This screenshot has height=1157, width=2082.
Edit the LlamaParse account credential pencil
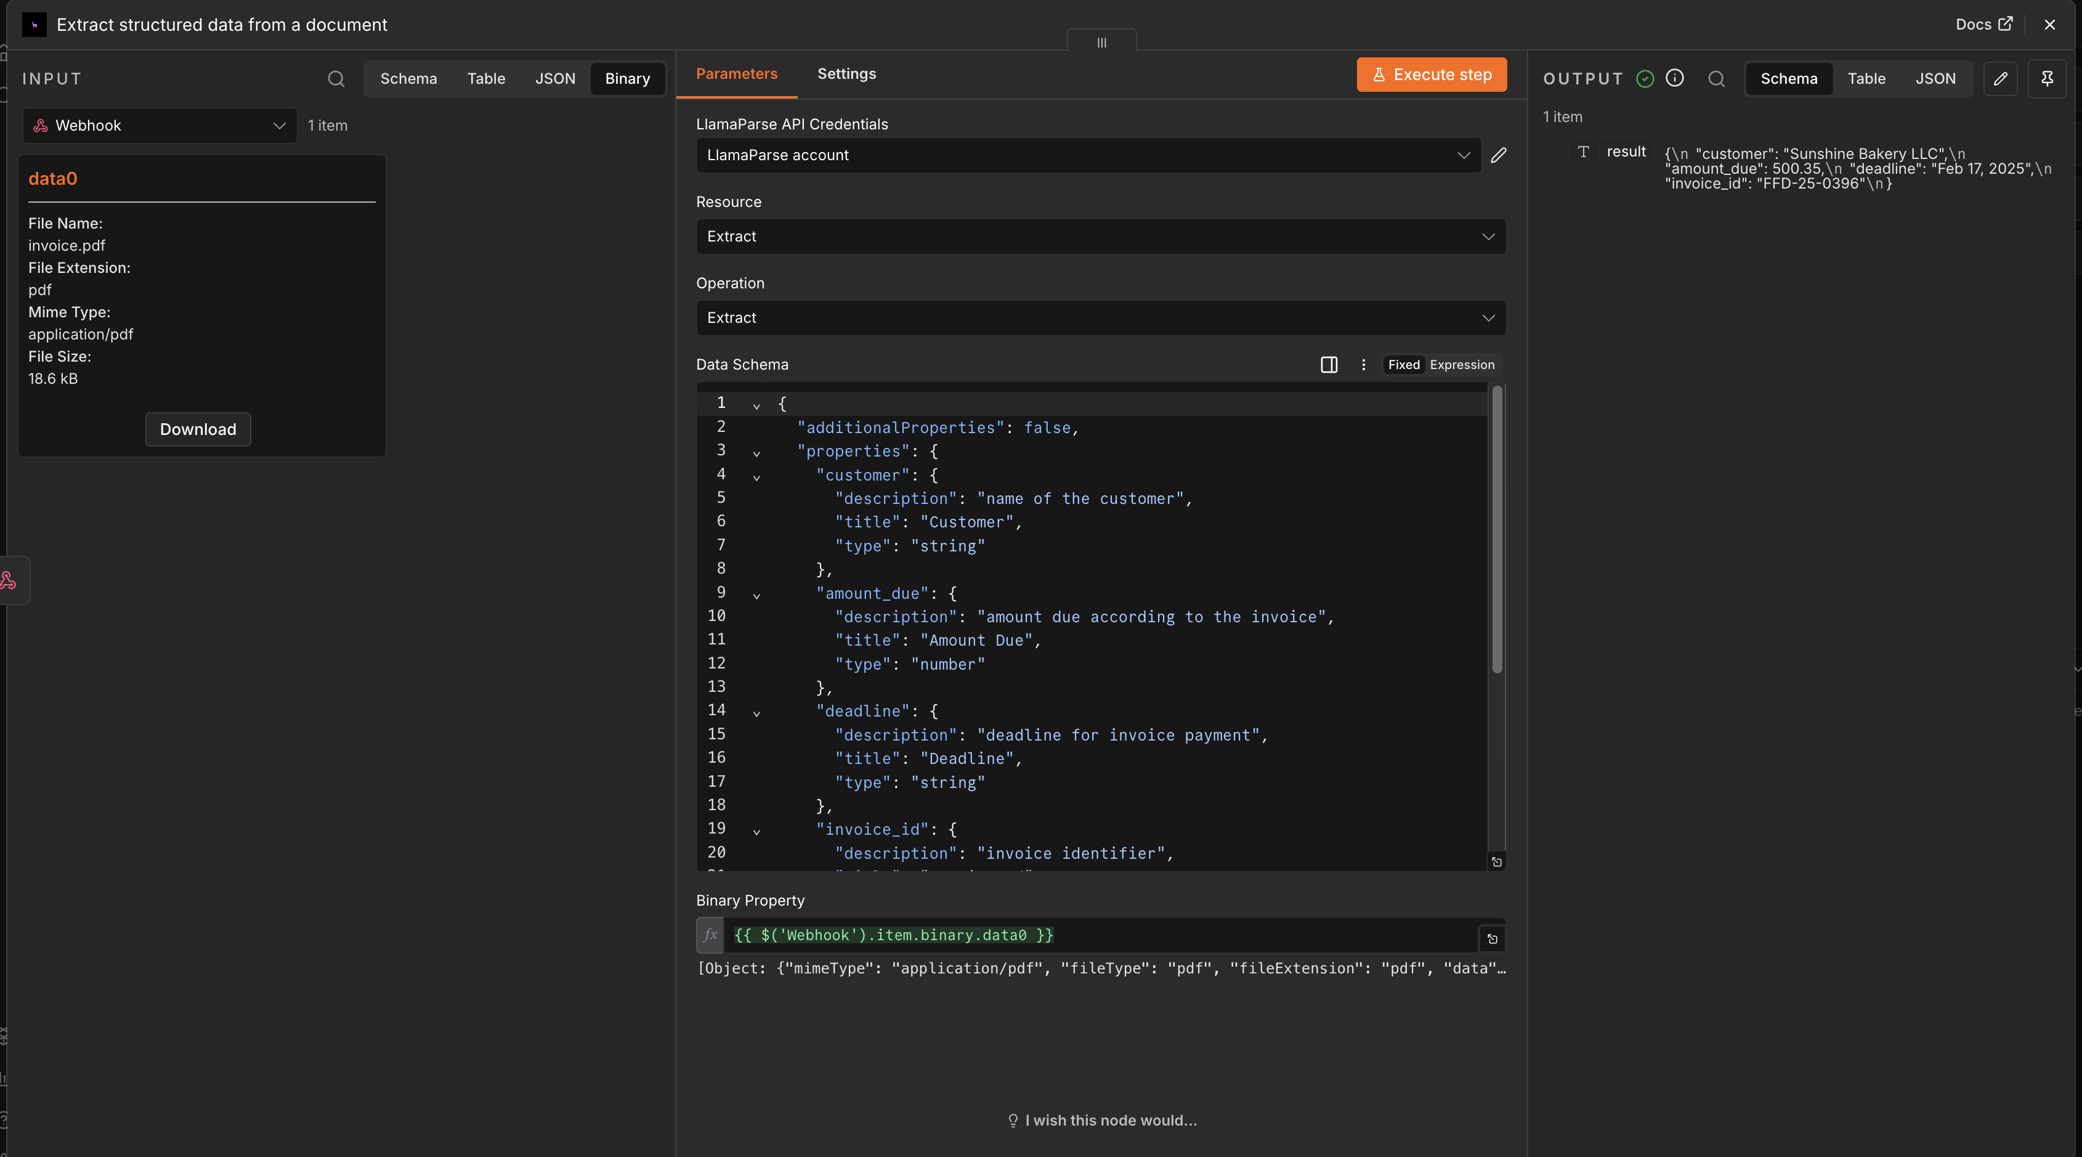click(x=1497, y=155)
